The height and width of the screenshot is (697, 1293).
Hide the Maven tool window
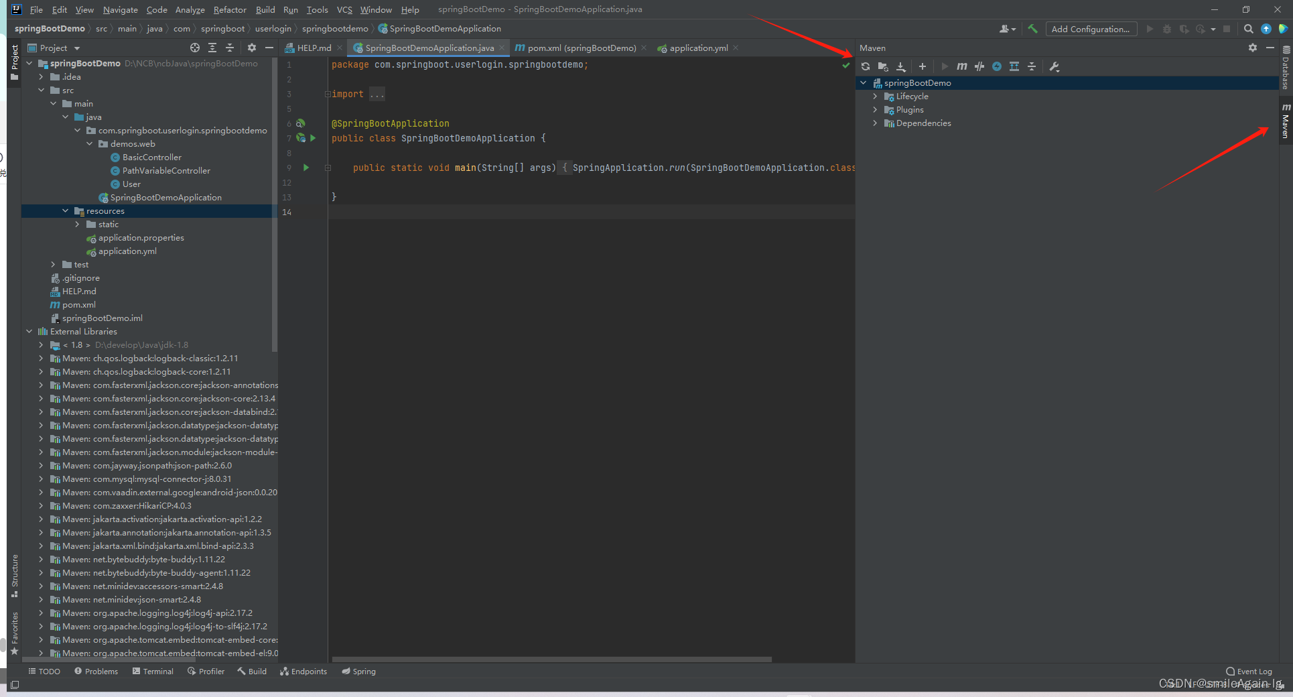point(1270,48)
